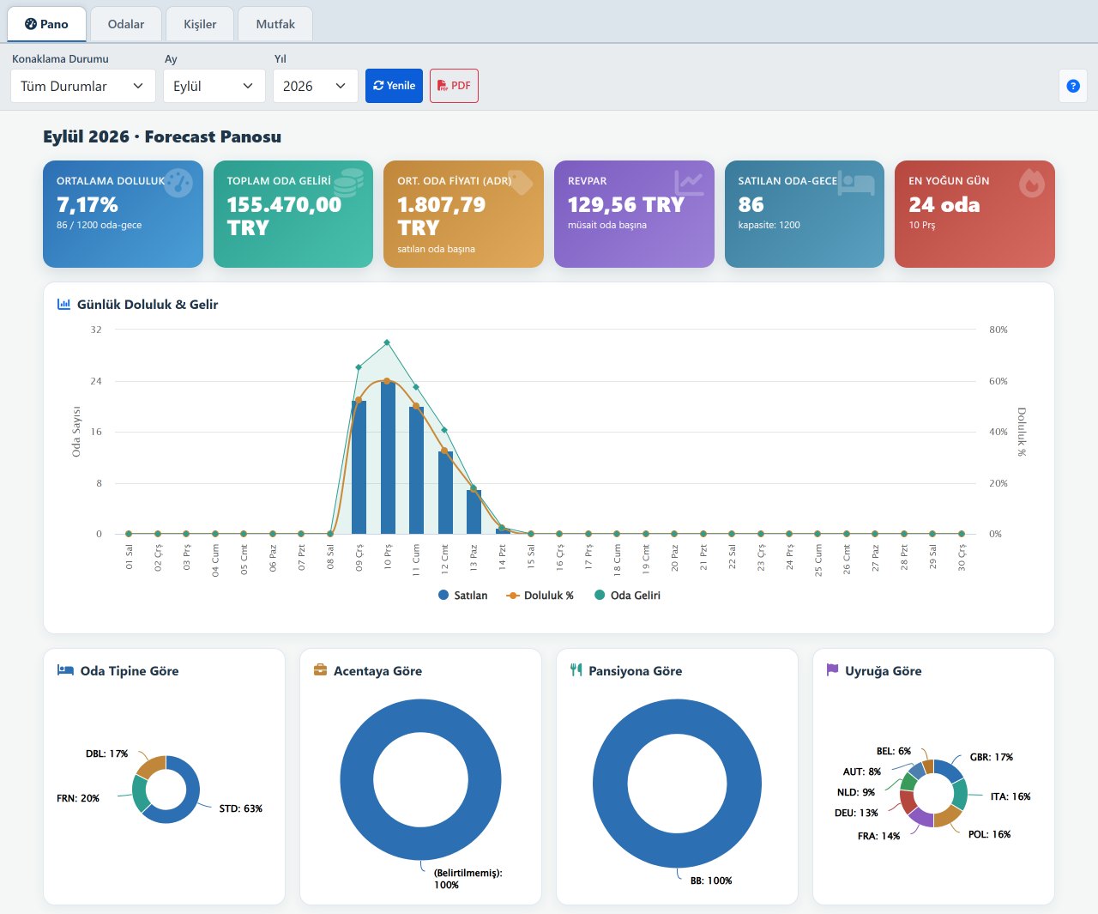Switch to the Odalar tab
The image size is (1098, 914).
tap(126, 24)
